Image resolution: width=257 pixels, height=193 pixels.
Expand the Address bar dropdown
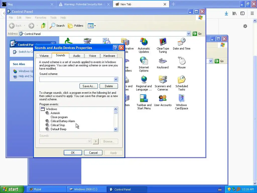[x=188, y=34]
